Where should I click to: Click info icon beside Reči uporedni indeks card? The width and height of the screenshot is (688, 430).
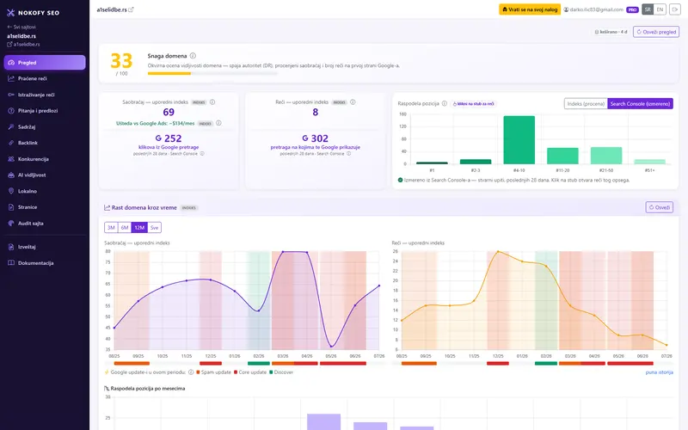(x=353, y=101)
